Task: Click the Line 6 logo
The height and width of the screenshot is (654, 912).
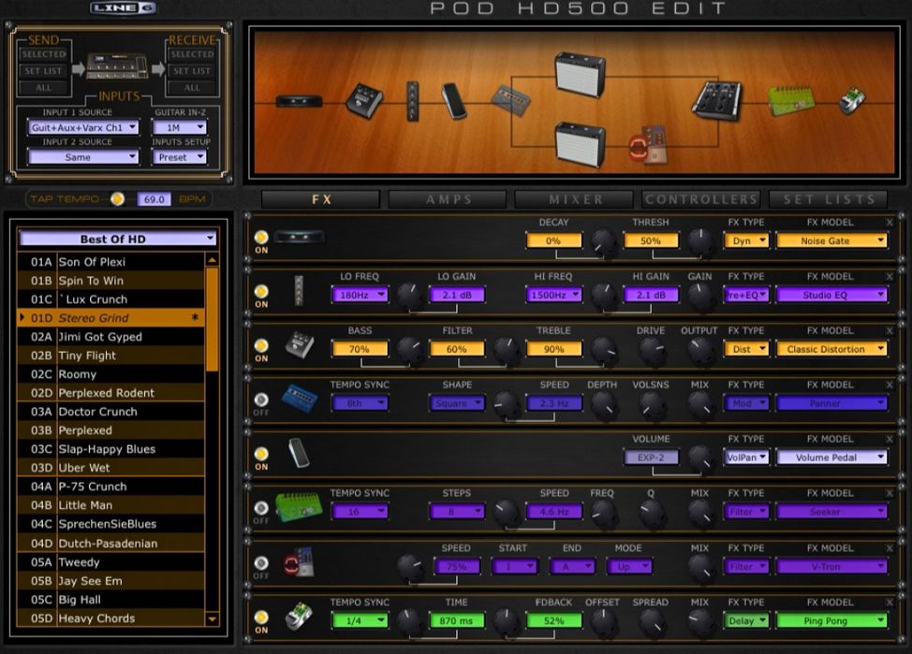Action: click(124, 8)
